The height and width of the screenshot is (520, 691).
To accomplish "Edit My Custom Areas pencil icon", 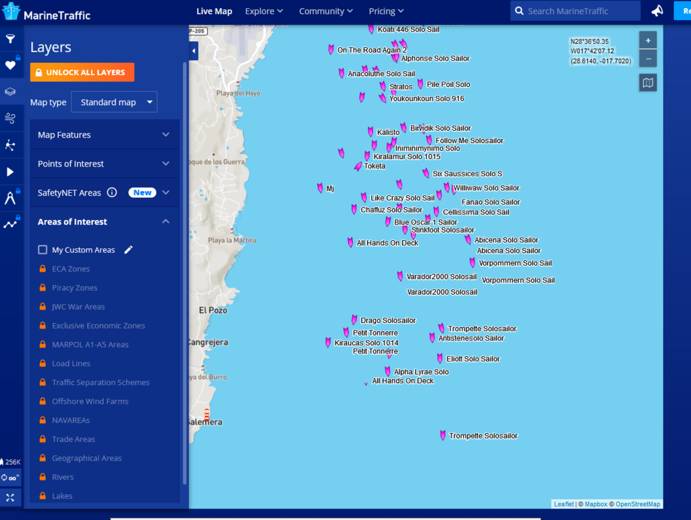I will 128,250.
